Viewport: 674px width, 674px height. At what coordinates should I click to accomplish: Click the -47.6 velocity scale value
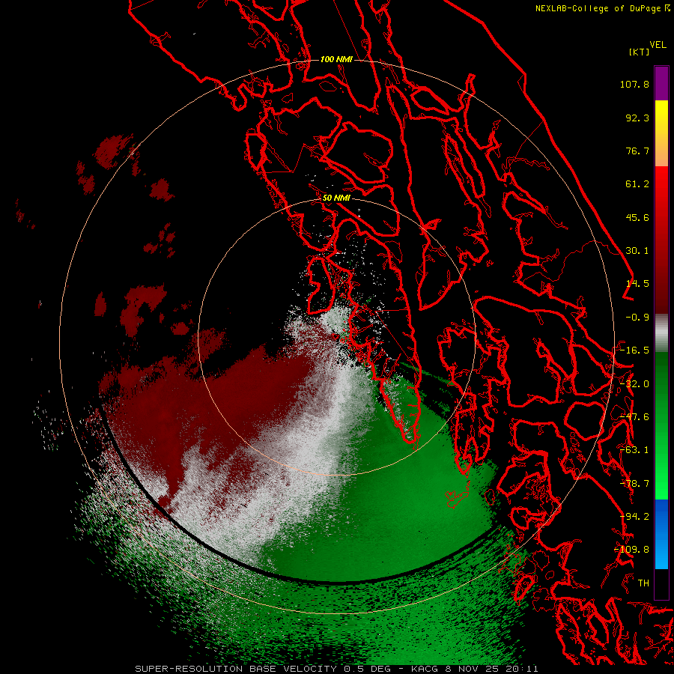pyautogui.click(x=634, y=417)
